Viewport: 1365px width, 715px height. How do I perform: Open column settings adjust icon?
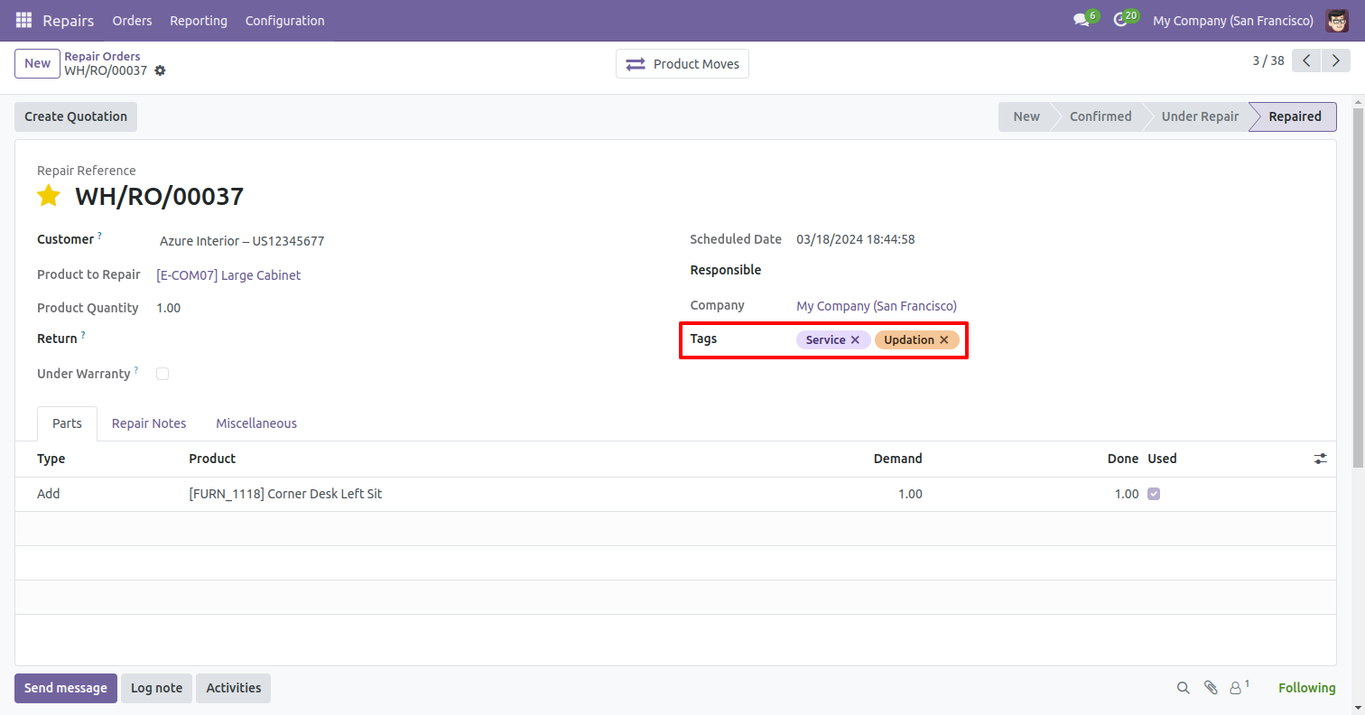[x=1320, y=459]
